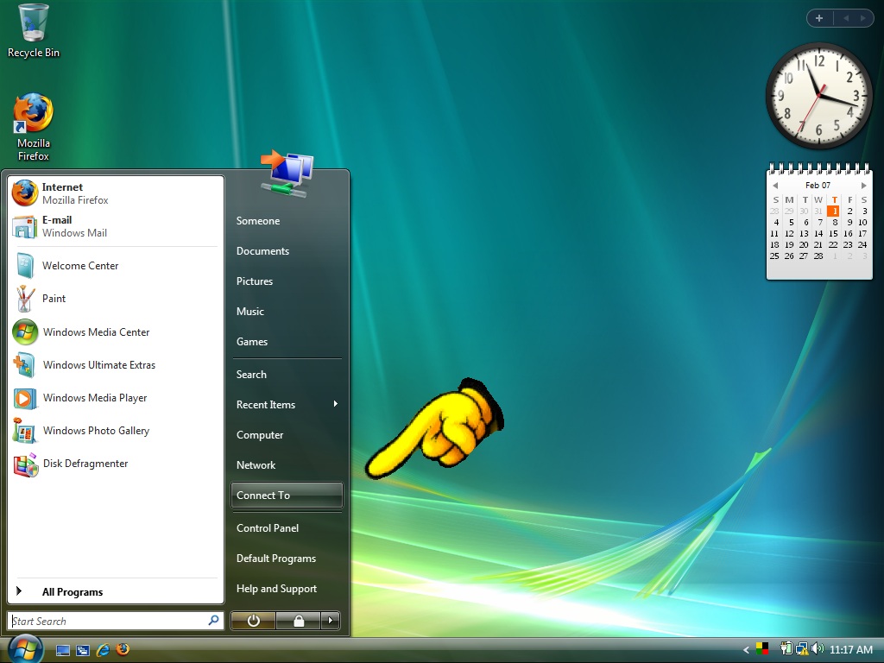The width and height of the screenshot is (884, 663).
Task: Click the Windows Photo Gallery icon
Action: click(x=25, y=431)
